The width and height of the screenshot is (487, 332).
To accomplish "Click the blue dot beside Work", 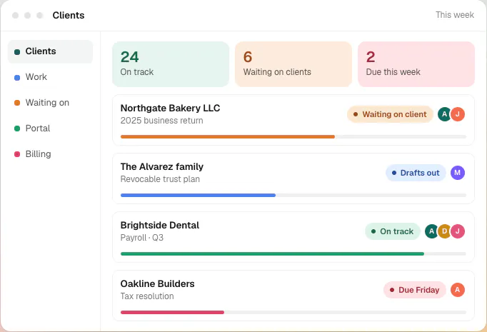I will (x=17, y=77).
